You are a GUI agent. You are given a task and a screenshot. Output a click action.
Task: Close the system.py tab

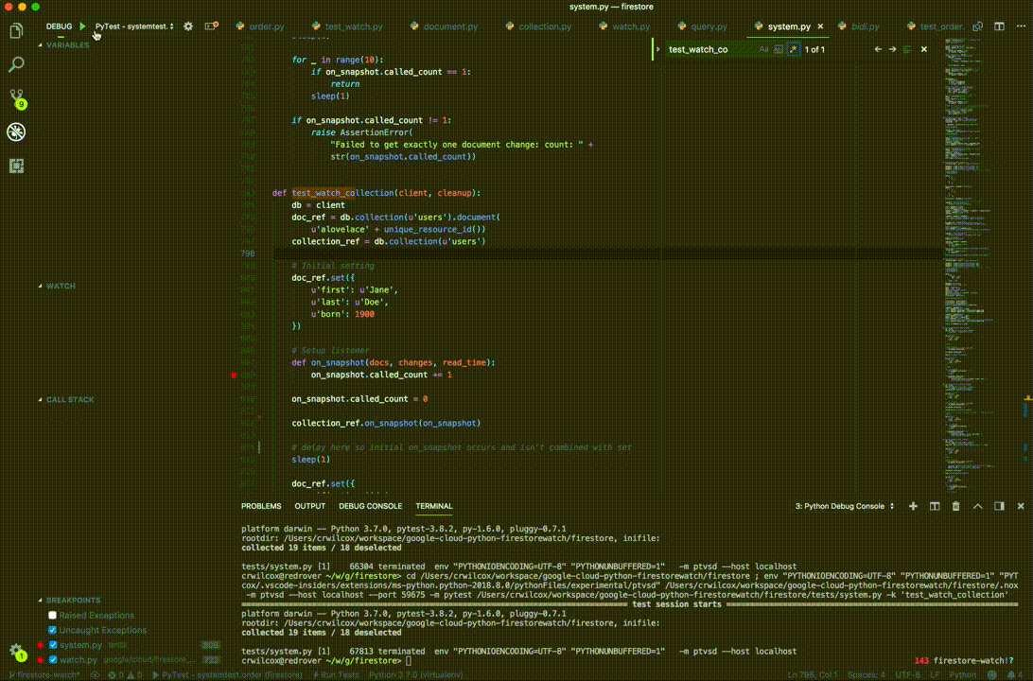tap(820, 26)
